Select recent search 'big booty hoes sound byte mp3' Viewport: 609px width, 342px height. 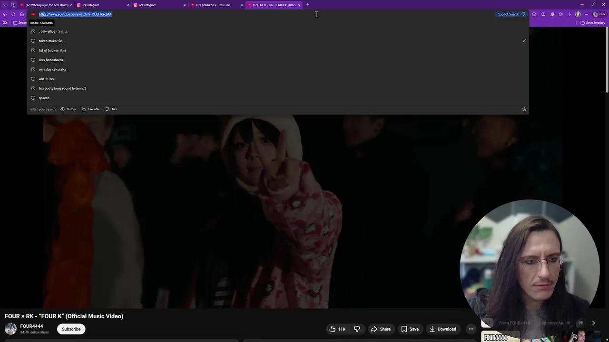277,88
